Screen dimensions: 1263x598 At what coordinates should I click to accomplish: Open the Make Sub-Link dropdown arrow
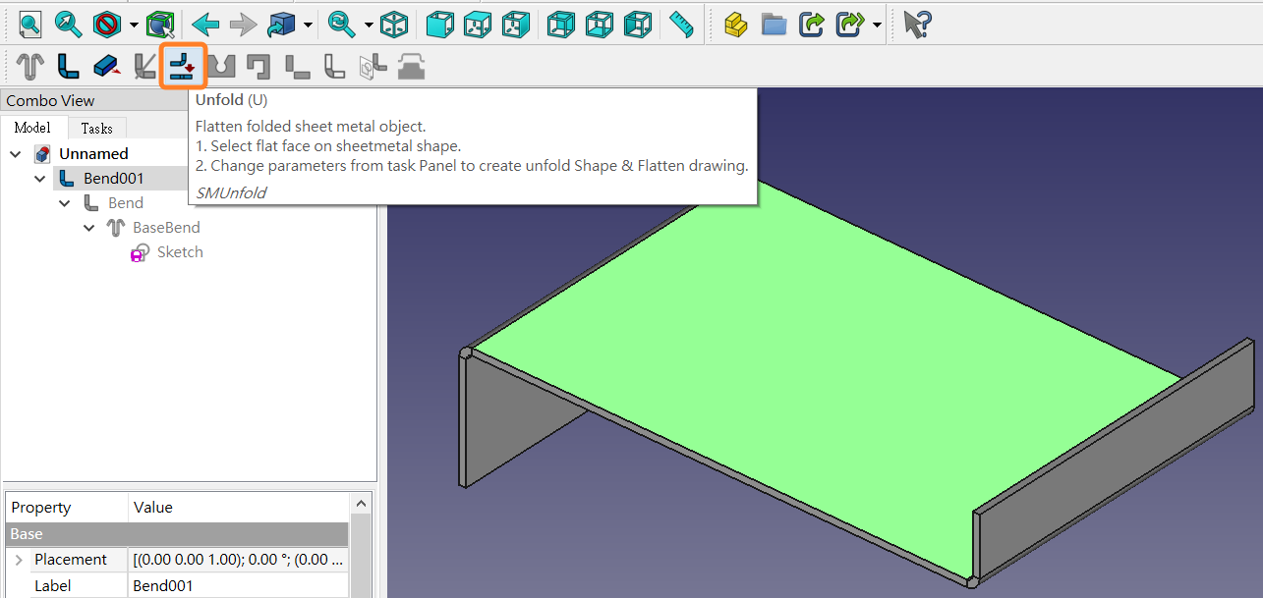coord(877,26)
